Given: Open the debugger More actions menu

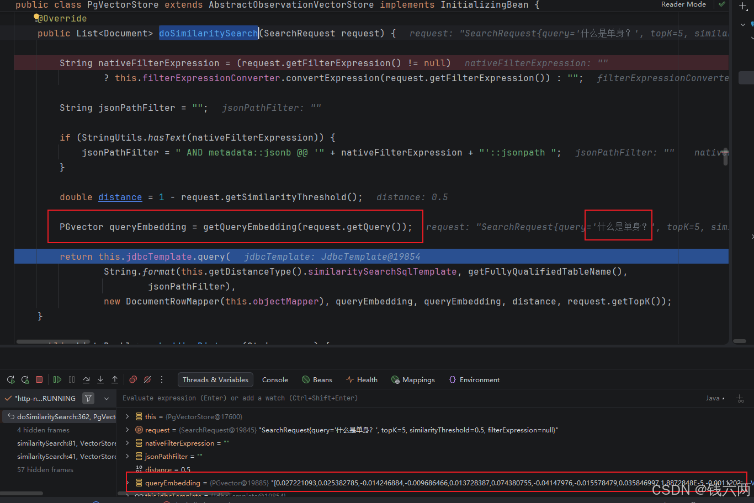Looking at the screenshot, I should coord(162,379).
